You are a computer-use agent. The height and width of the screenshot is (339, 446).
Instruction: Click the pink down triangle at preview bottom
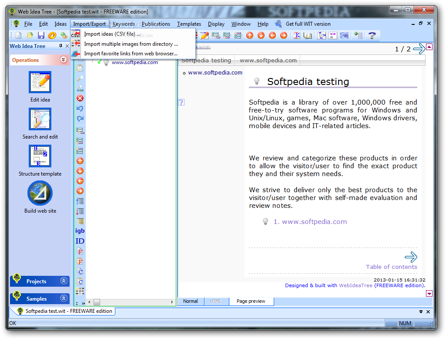pyautogui.click(x=429, y=293)
